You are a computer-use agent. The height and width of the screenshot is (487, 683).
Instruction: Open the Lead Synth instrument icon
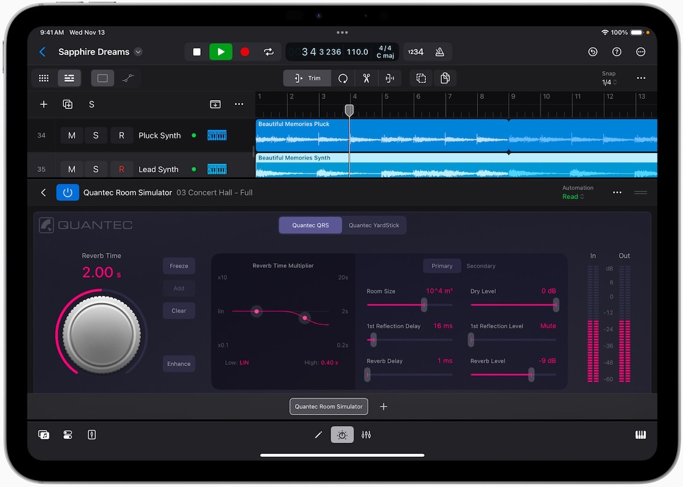pyautogui.click(x=217, y=169)
